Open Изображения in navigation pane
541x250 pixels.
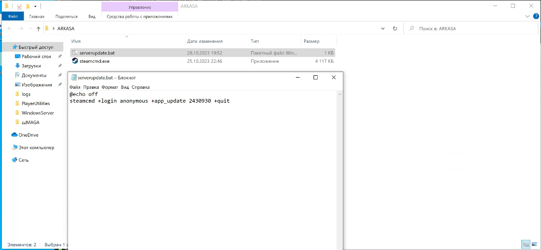[x=37, y=85]
